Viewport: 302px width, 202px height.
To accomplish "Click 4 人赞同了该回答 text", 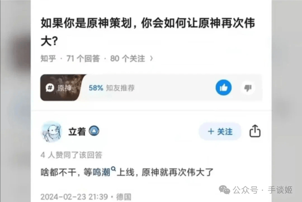I will coord(72,155).
